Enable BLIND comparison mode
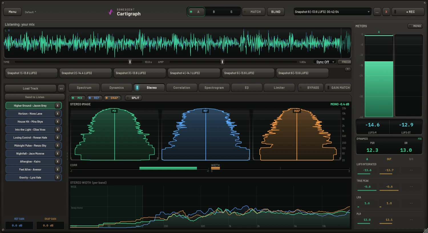 276,12
